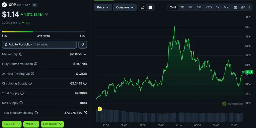Click the 6. Jul date axis label
Image resolution: width=256 pixels, height=128 pixels.
point(179,125)
